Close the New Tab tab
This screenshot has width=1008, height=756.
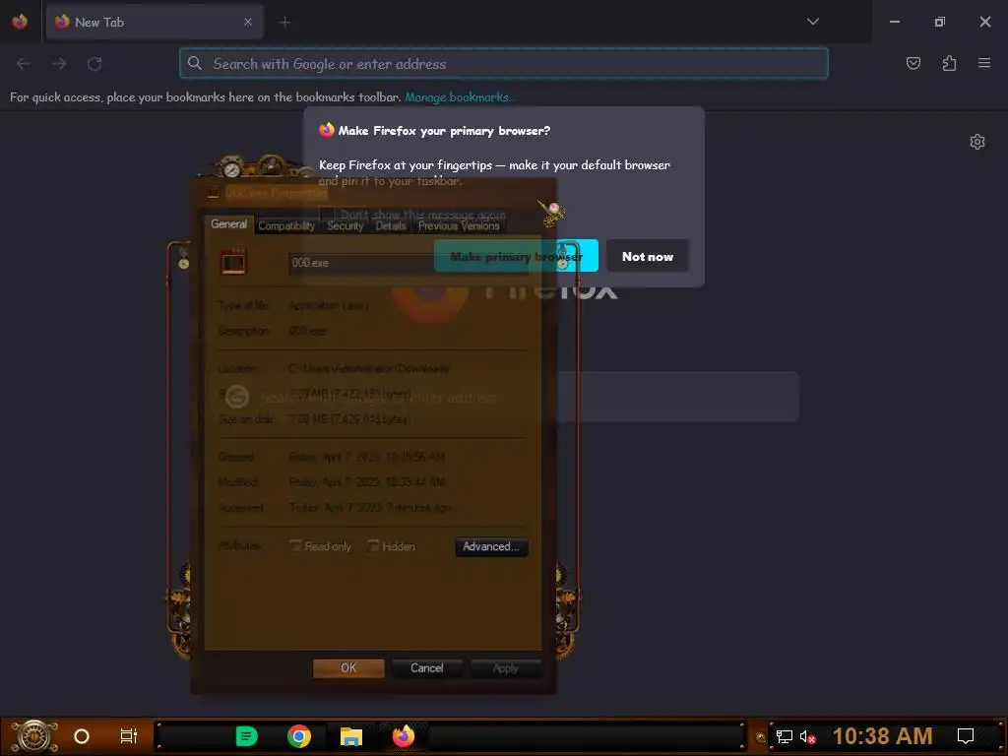[248, 22]
